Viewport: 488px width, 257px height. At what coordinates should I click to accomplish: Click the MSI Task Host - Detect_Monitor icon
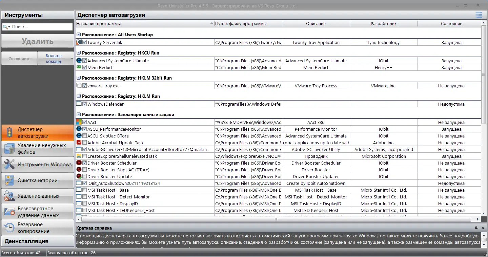[x=79, y=197]
